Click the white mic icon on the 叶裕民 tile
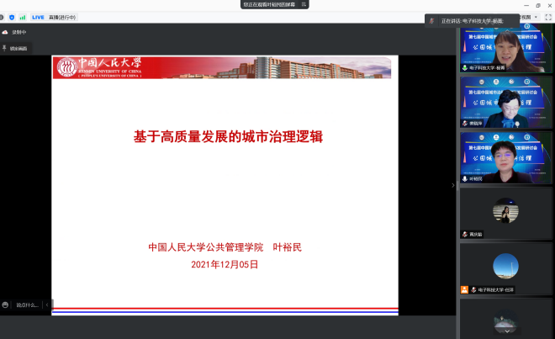This screenshot has height=339, width=555. pos(465,179)
